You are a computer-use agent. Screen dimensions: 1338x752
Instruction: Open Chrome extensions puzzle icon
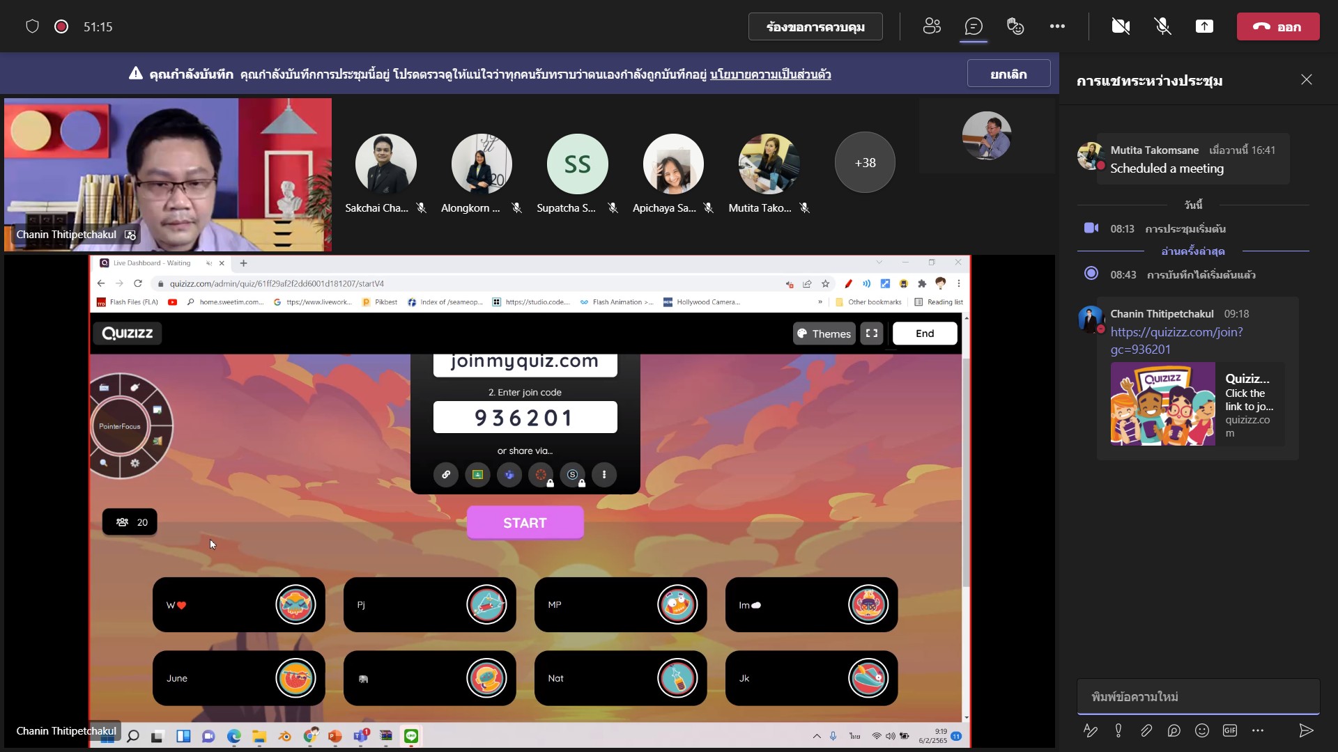(x=922, y=283)
